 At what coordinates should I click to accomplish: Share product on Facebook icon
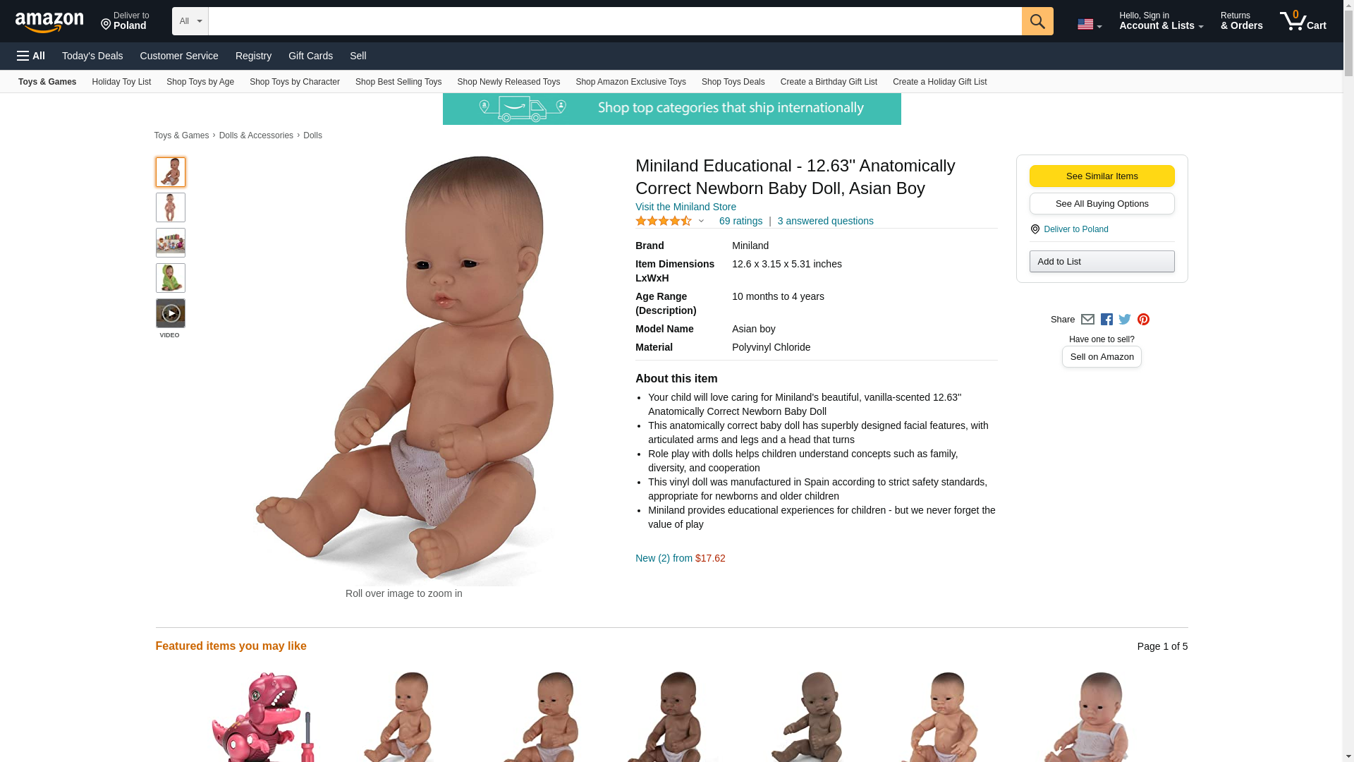click(x=1106, y=320)
